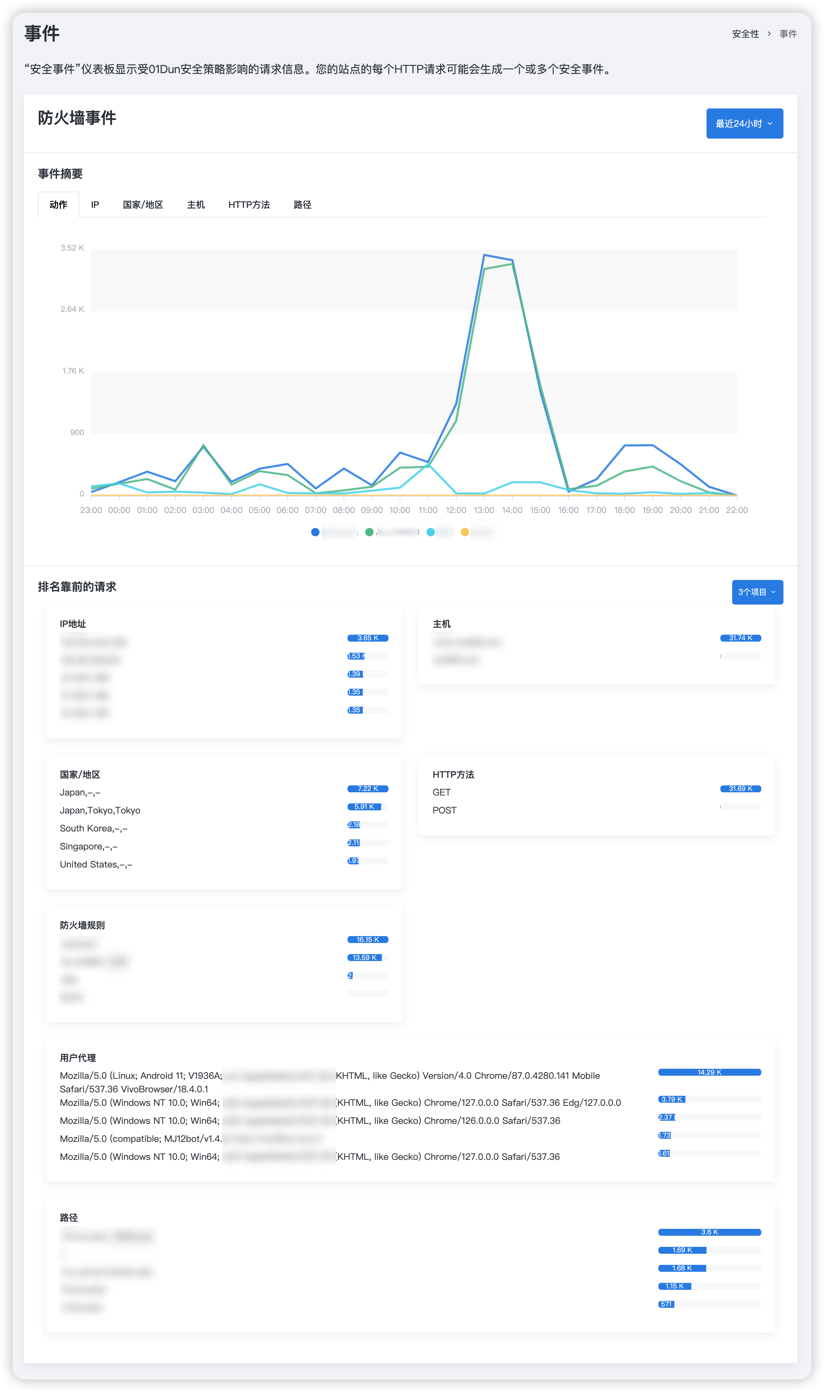The width and height of the screenshot is (824, 1392).
Task: Click the 13:00 x-axis label
Action: pyautogui.click(x=484, y=510)
